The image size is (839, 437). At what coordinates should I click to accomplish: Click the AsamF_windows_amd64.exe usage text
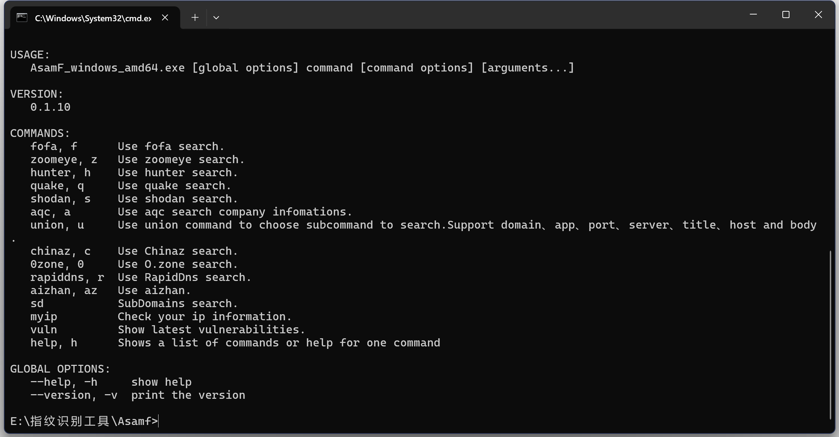(x=108, y=68)
